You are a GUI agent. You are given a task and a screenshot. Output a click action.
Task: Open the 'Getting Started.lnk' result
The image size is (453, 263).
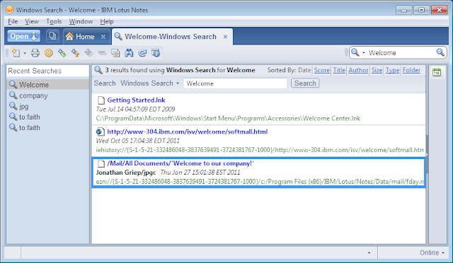[x=136, y=100]
